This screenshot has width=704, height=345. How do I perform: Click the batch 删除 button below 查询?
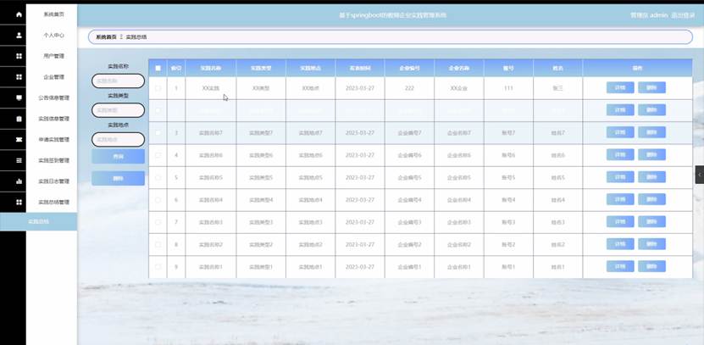tap(118, 178)
